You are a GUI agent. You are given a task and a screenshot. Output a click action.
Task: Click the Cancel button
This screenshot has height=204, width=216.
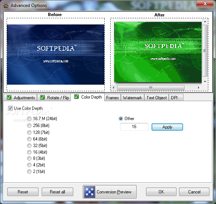(x=194, y=192)
